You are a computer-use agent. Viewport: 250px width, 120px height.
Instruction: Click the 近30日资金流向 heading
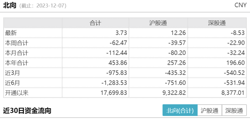point(27,111)
